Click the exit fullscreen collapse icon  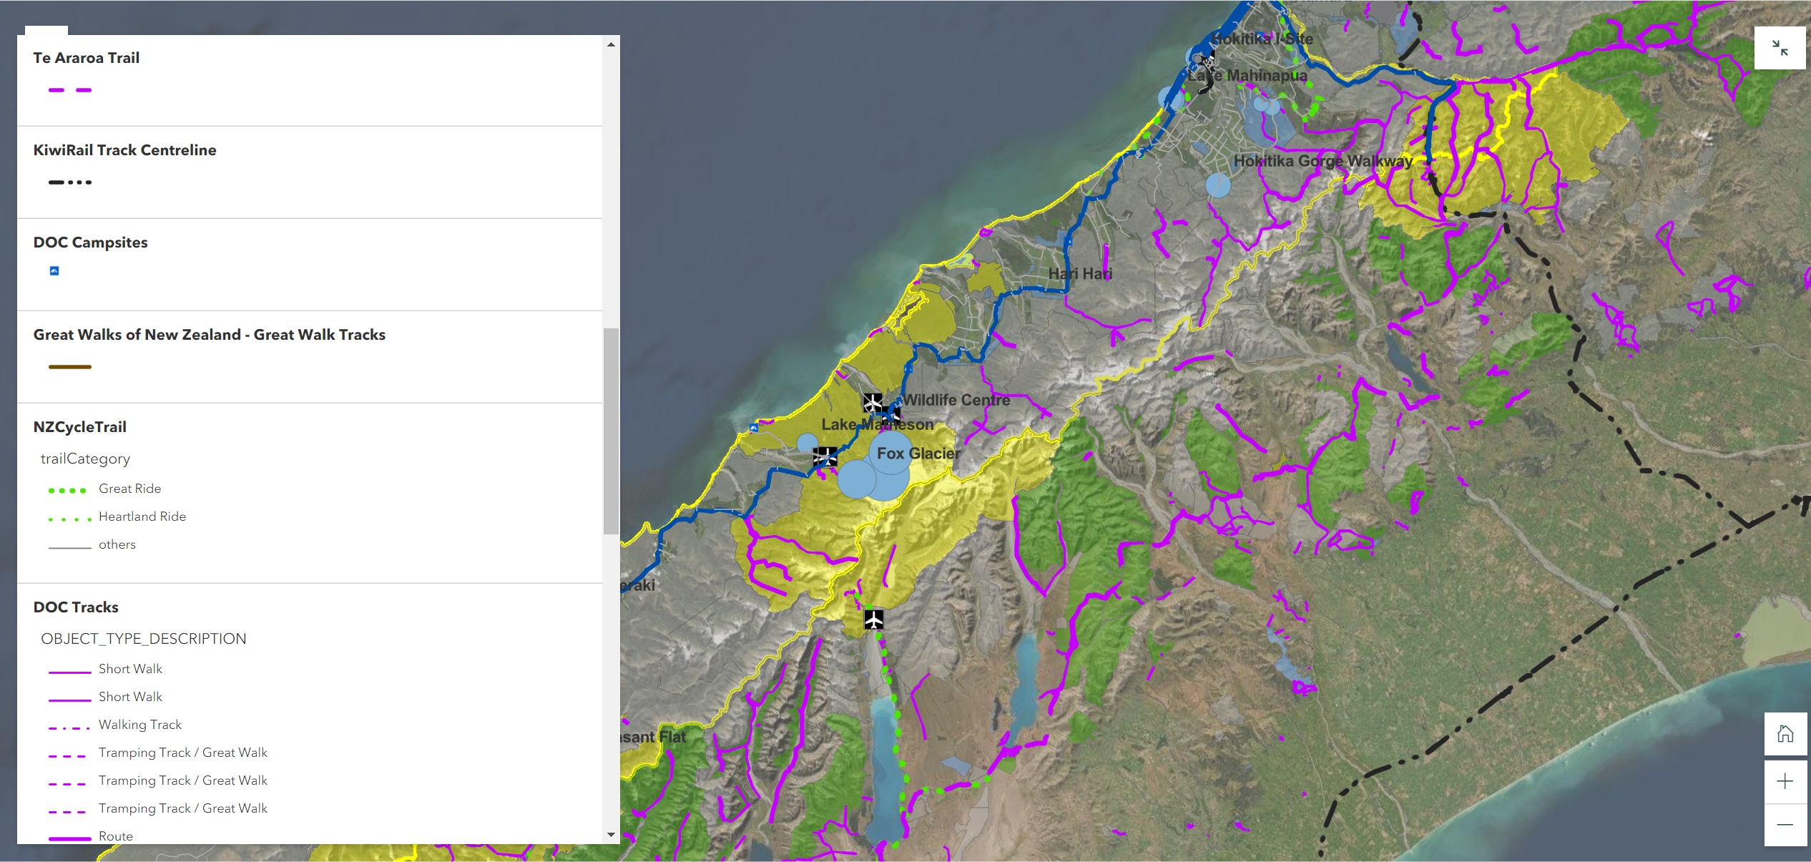pos(1780,48)
